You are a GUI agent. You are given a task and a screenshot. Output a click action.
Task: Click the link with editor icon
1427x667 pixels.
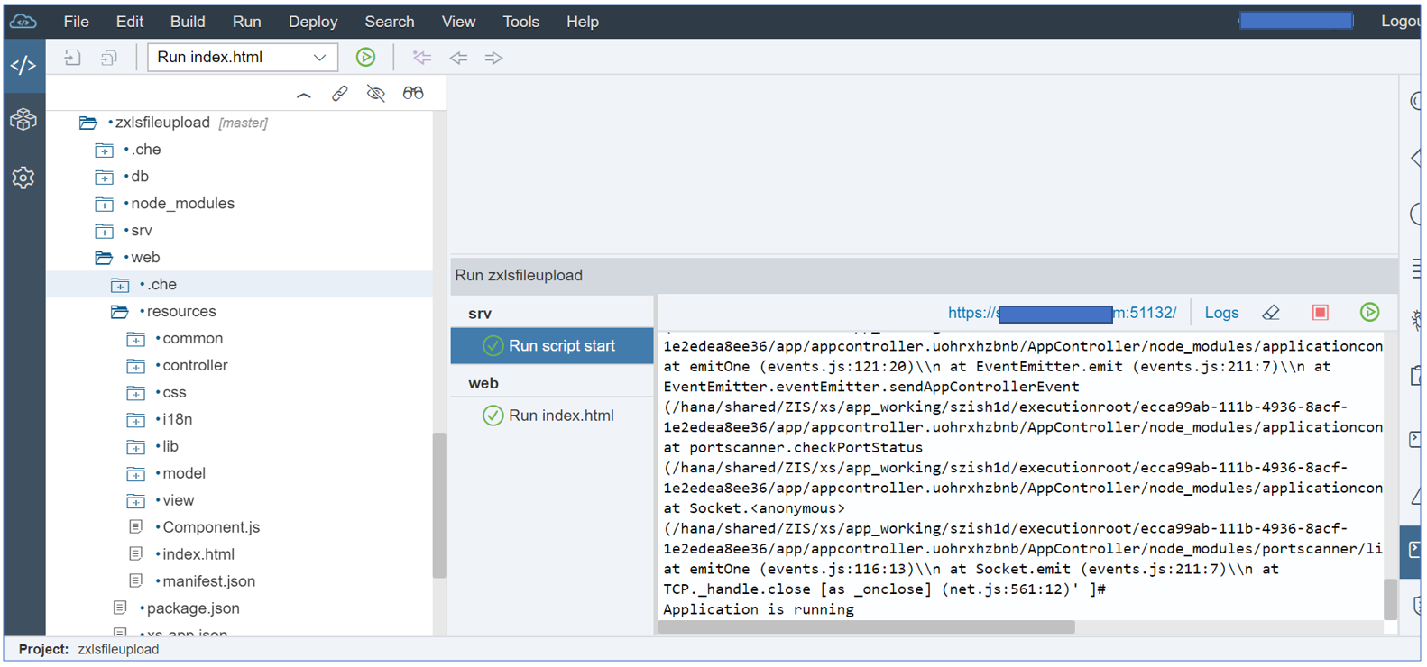[x=339, y=93]
